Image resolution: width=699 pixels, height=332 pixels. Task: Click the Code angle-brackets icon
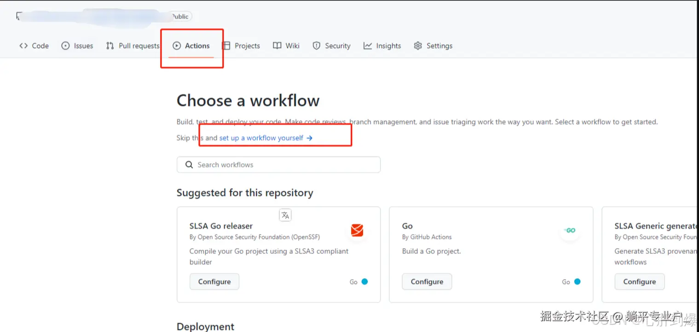coord(23,46)
